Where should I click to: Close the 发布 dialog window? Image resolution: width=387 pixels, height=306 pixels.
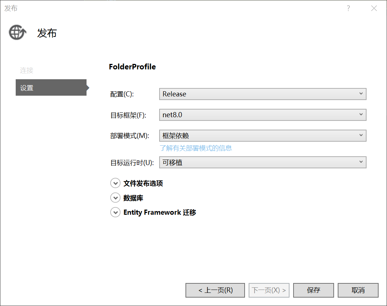point(374,8)
